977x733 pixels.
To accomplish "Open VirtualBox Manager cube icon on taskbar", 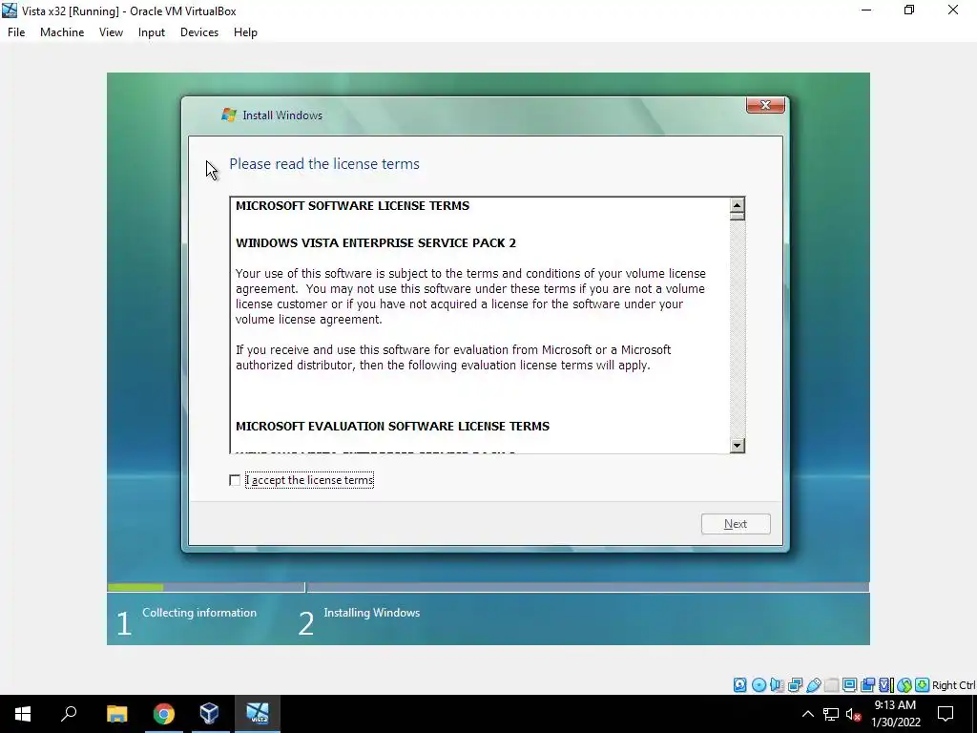I will [209, 714].
